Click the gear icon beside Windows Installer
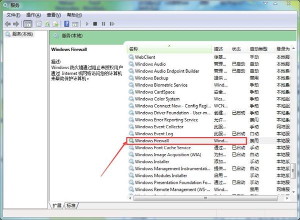 pyautogui.click(x=131, y=161)
